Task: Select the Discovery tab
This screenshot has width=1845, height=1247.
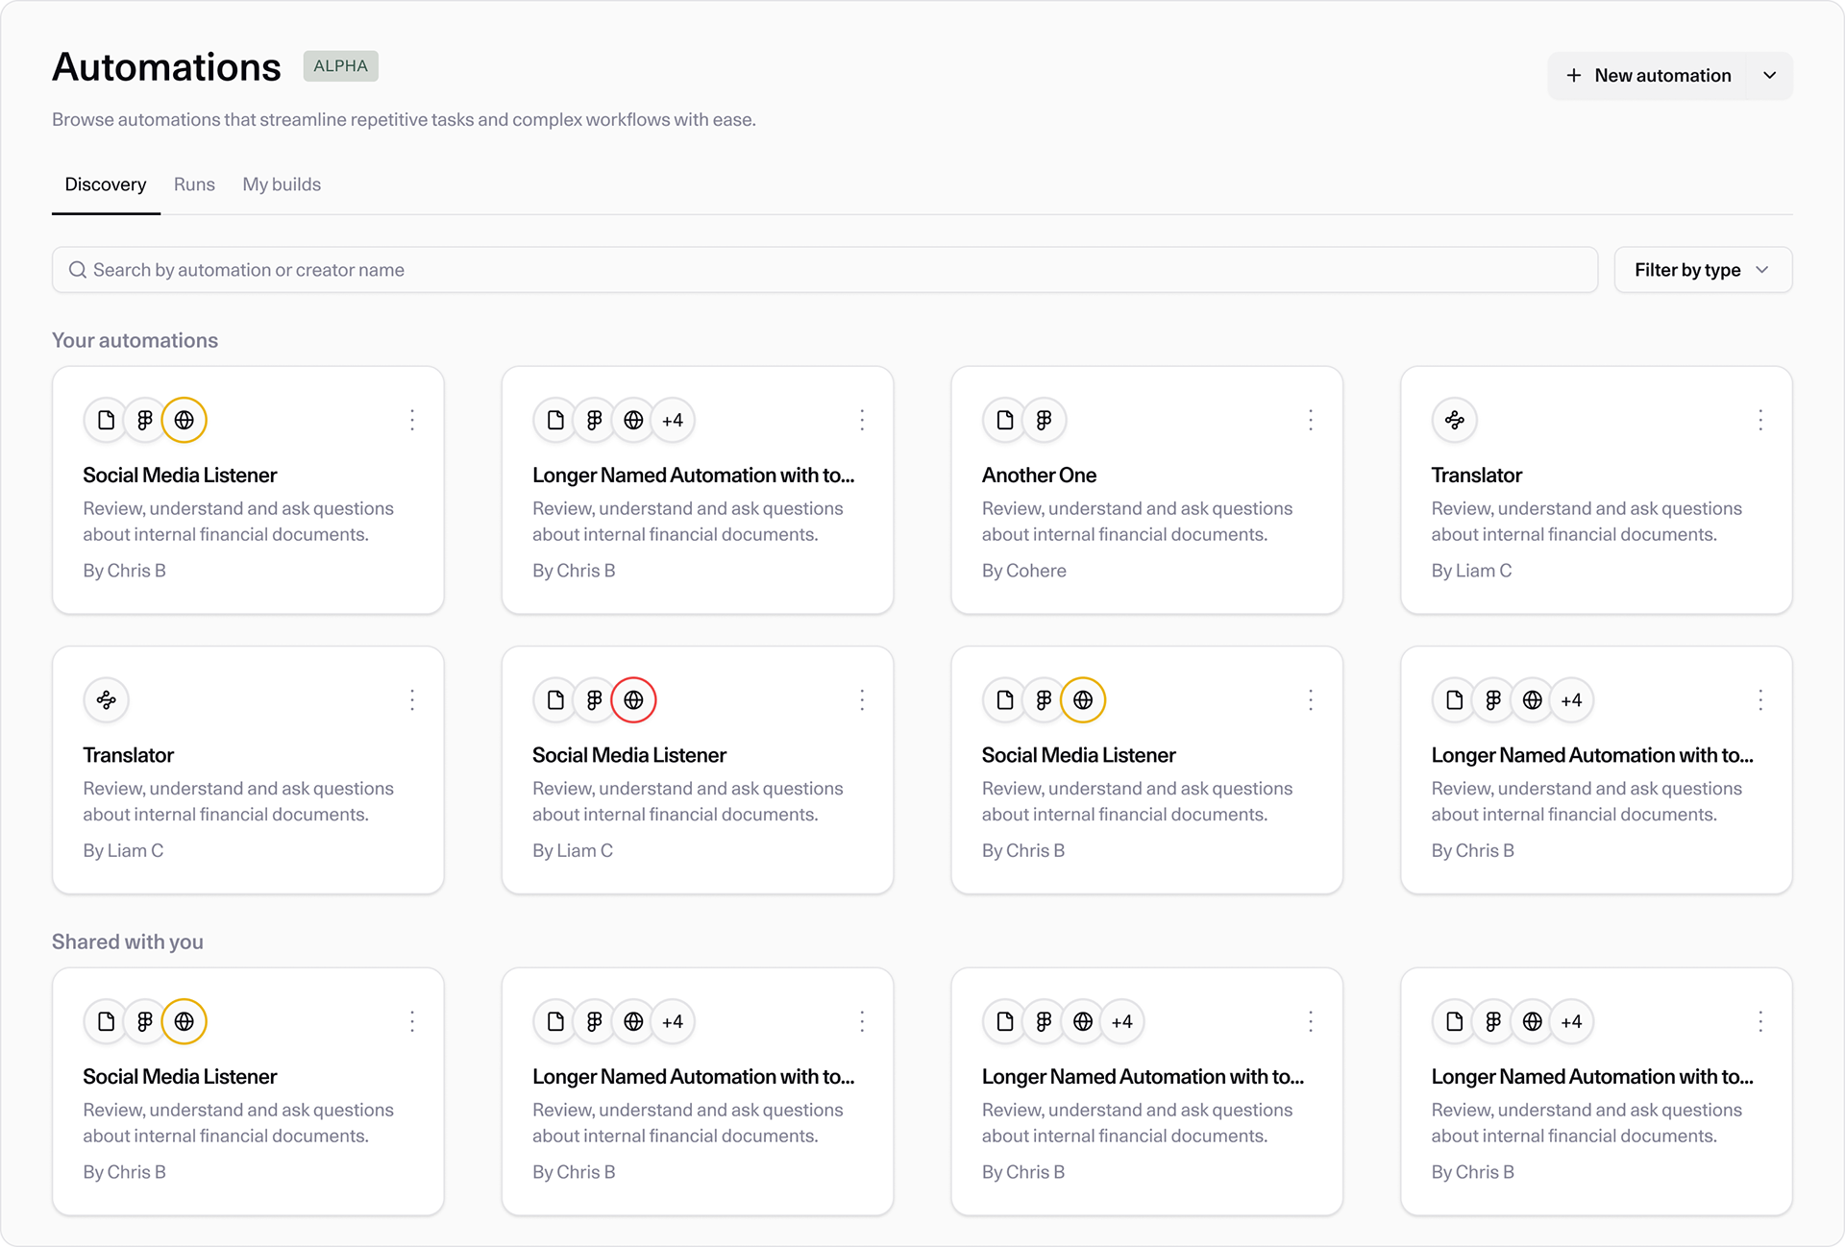Action: (x=106, y=184)
